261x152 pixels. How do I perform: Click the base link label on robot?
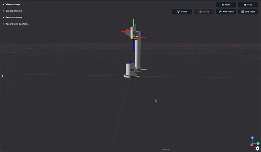point(133,77)
